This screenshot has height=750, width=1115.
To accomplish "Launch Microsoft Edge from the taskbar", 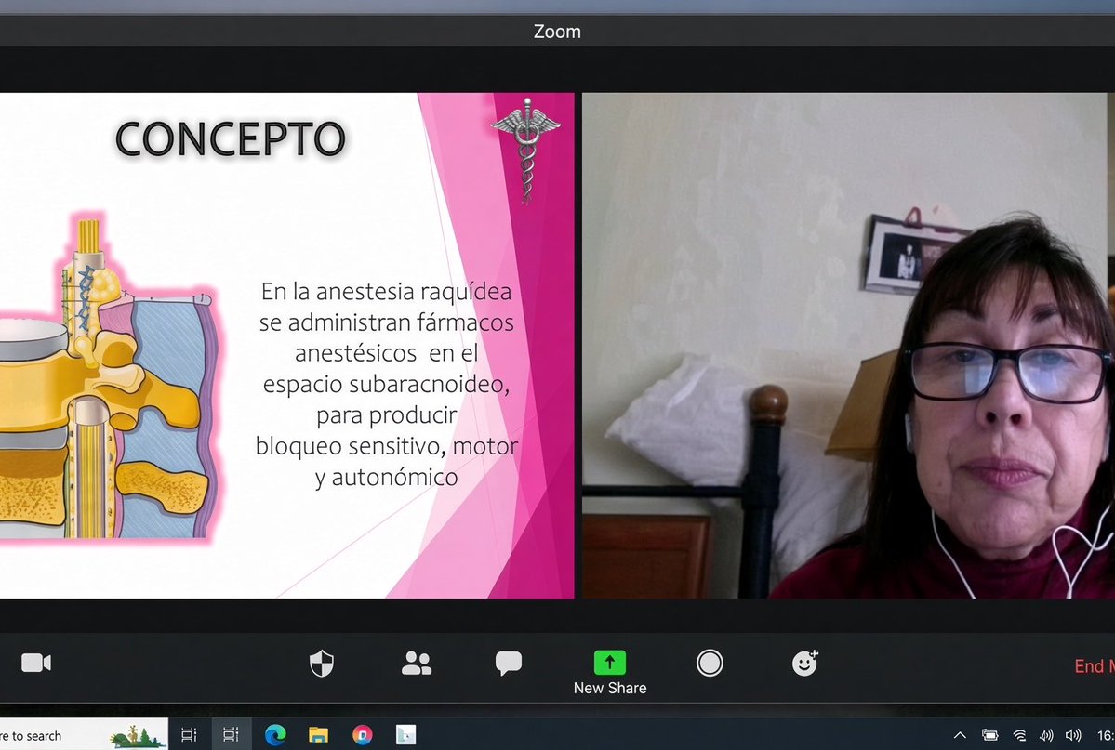I will pyautogui.click(x=275, y=734).
